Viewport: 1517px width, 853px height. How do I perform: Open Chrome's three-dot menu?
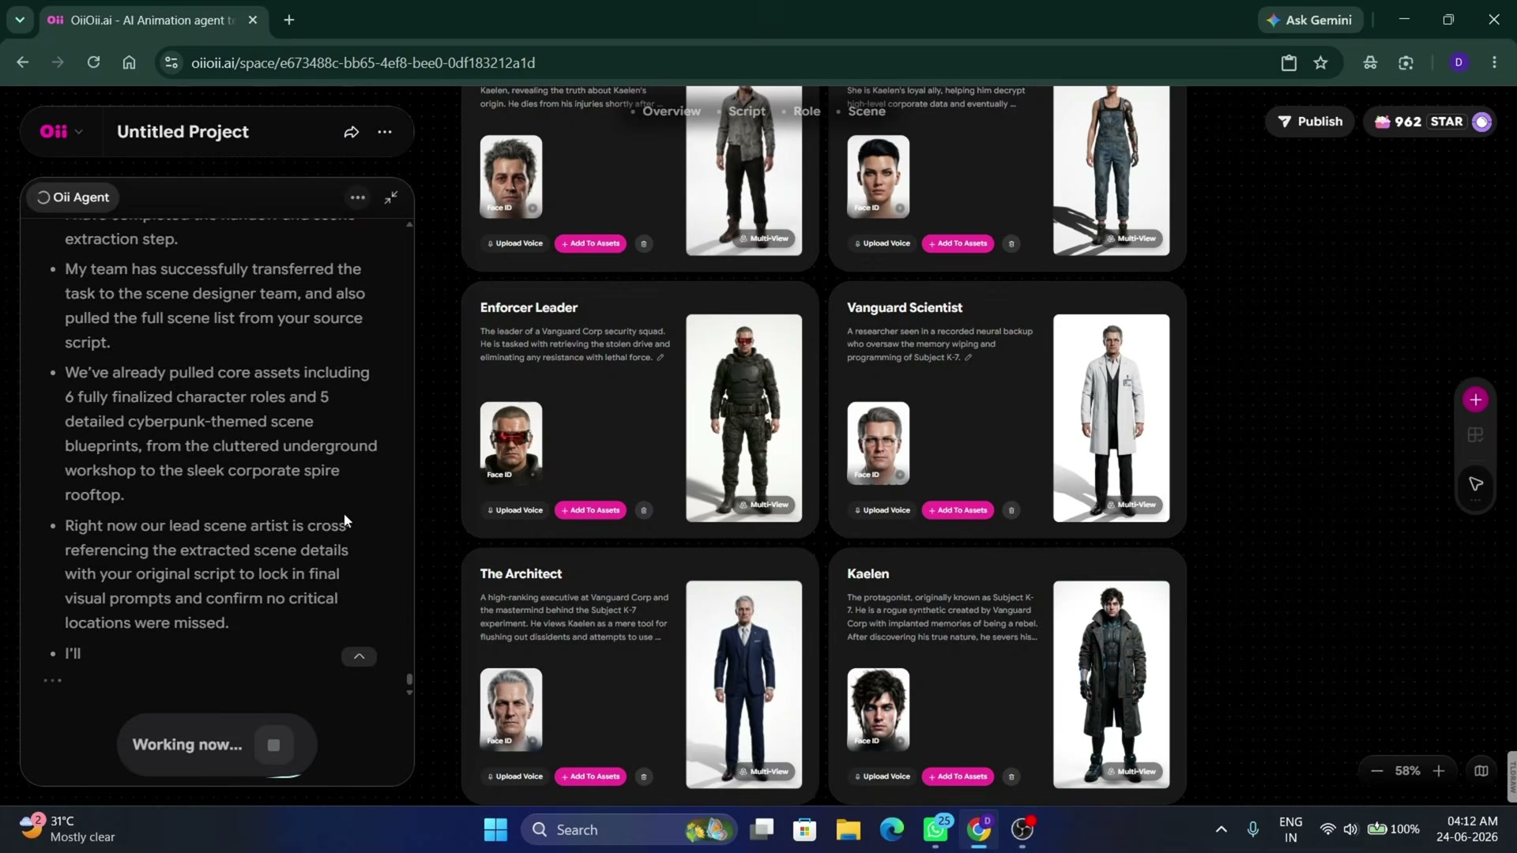1494,62
